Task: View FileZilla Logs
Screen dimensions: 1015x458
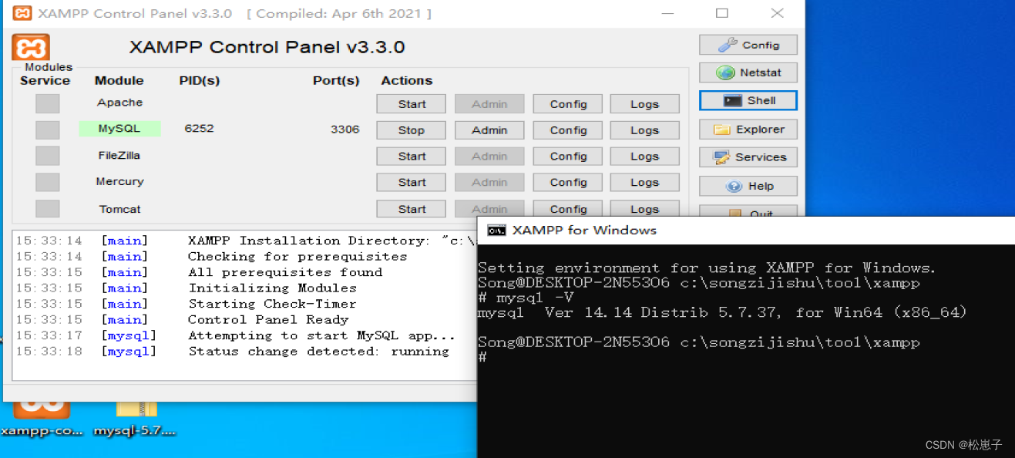Action: [644, 157]
